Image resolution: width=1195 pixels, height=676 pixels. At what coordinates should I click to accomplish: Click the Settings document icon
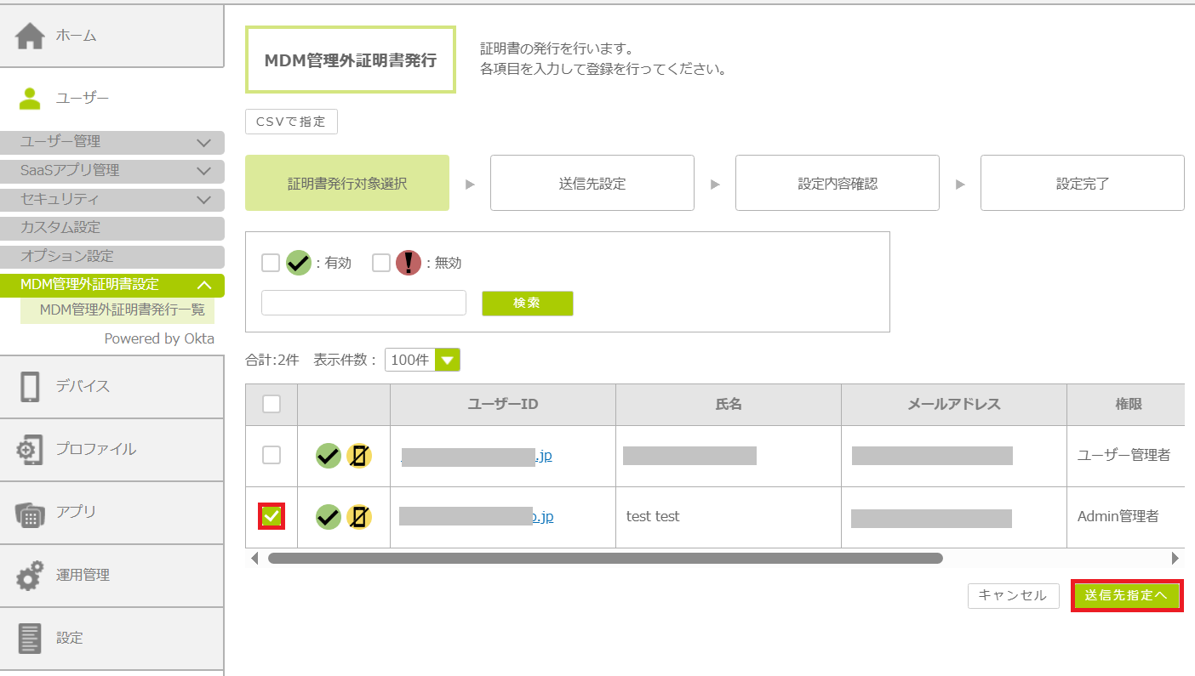click(30, 638)
